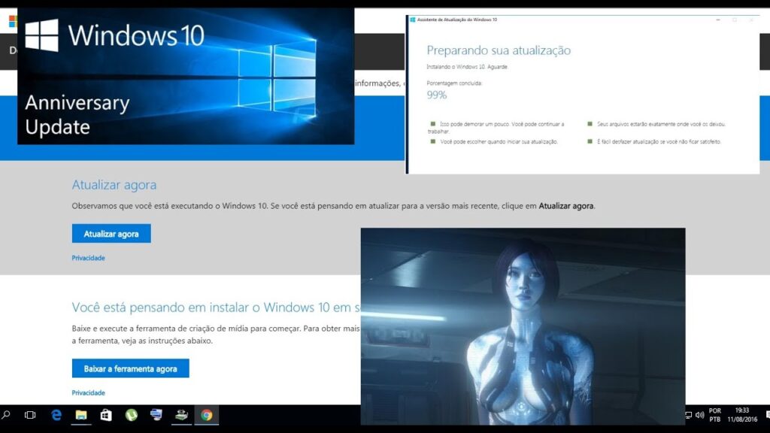This screenshot has height=433, width=770.
Task: Open the network icon in system tray
Action: (x=689, y=415)
